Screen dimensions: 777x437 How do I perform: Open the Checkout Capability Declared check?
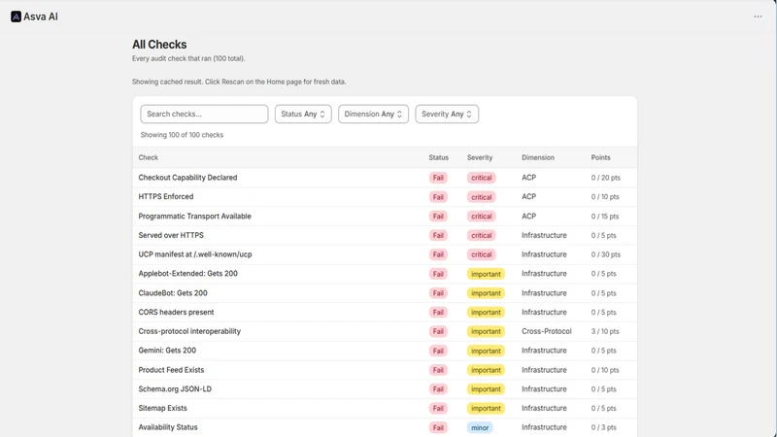point(187,178)
